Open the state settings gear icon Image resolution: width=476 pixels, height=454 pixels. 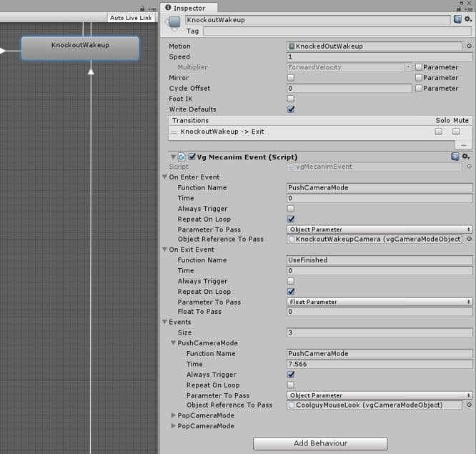pyautogui.click(x=466, y=20)
